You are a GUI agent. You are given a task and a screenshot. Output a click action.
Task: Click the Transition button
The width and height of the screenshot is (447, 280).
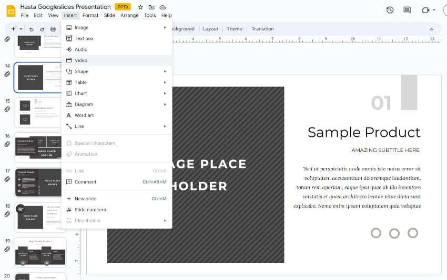tap(262, 29)
